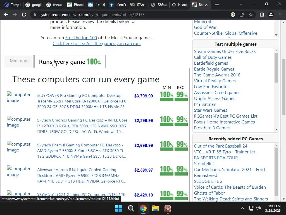Switch to the Temp tab

[12, 5]
